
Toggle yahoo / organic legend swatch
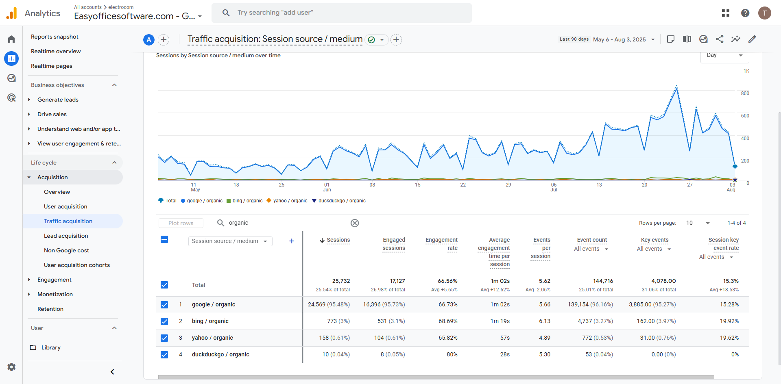[269, 201]
